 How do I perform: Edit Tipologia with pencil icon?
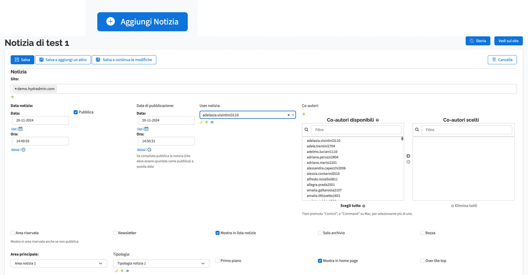click(116, 271)
